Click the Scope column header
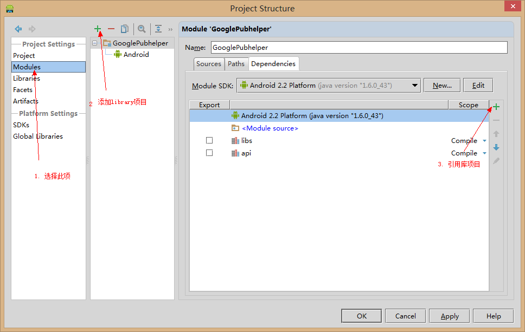 click(x=469, y=105)
